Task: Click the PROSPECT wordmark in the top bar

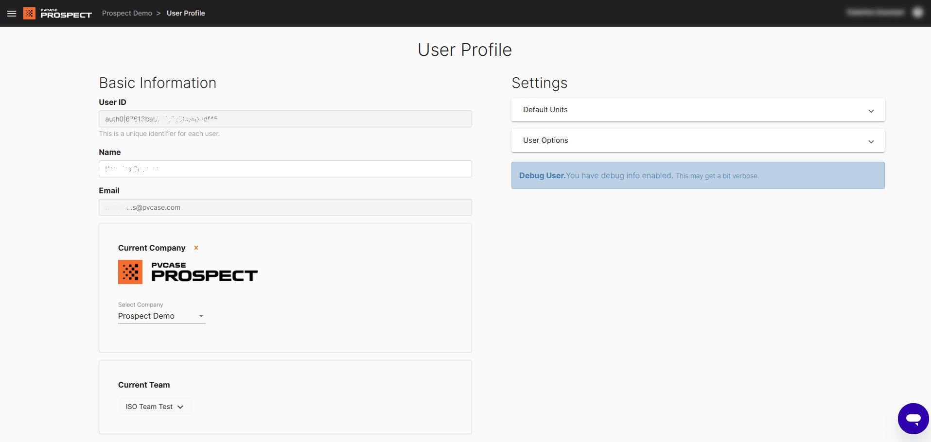Action: (67, 14)
